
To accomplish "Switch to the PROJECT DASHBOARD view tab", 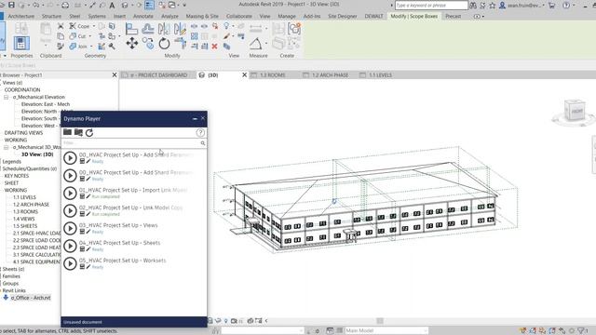I will coord(158,75).
